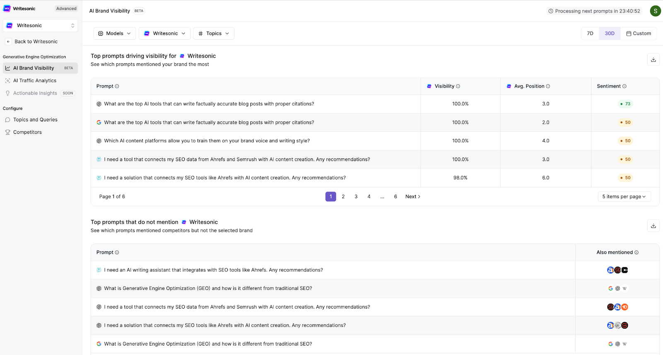Viewport: 663px width, 355px height.
Task: Click competitor logos on Google GEO vs traditional SEO row
Action: (x=617, y=344)
